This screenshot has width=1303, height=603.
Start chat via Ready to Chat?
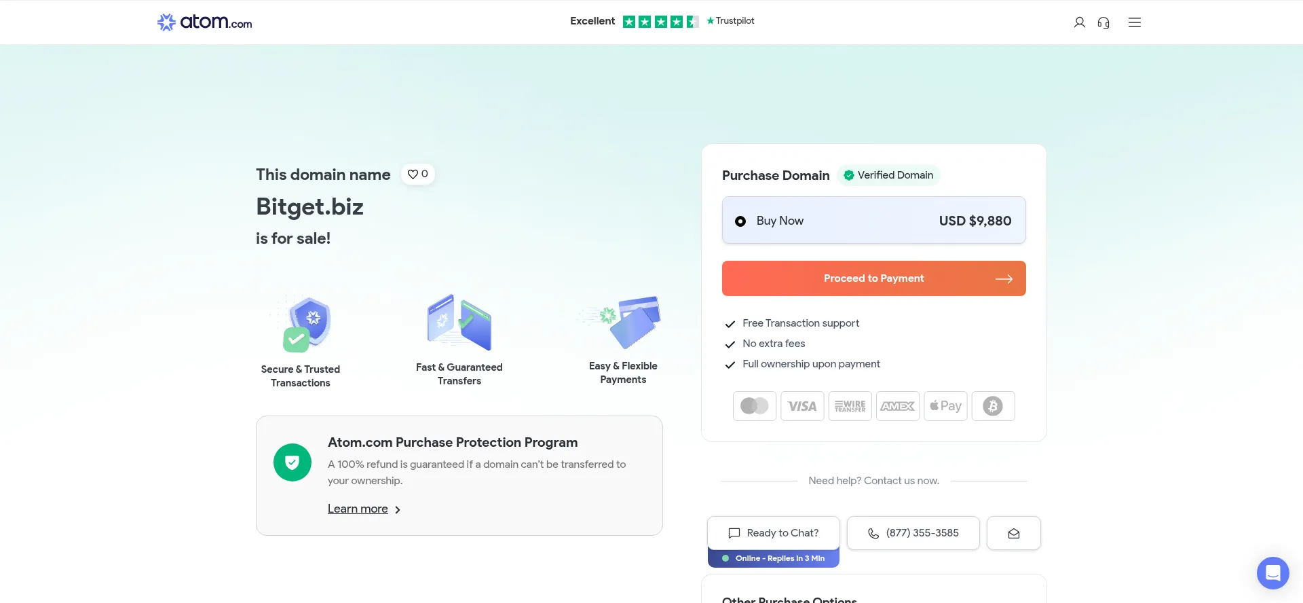pyautogui.click(x=773, y=533)
